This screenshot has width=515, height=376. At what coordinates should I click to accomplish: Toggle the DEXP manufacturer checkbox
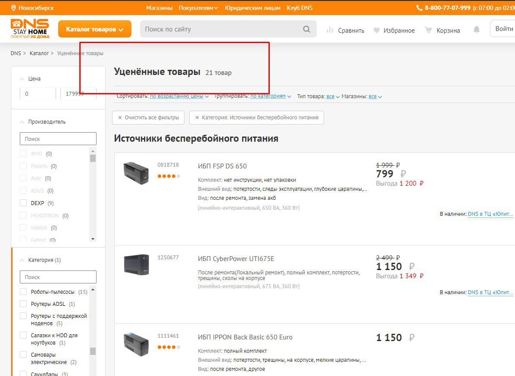(x=23, y=203)
